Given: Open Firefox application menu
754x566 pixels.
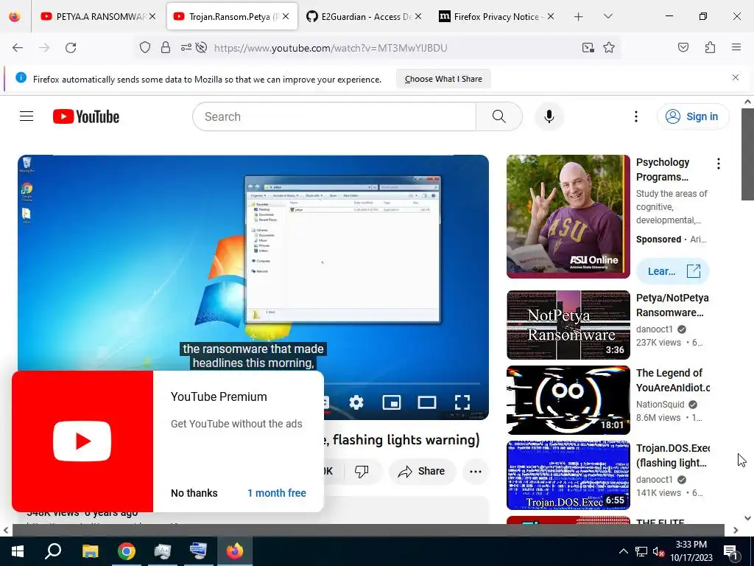Looking at the screenshot, I should [x=736, y=48].
